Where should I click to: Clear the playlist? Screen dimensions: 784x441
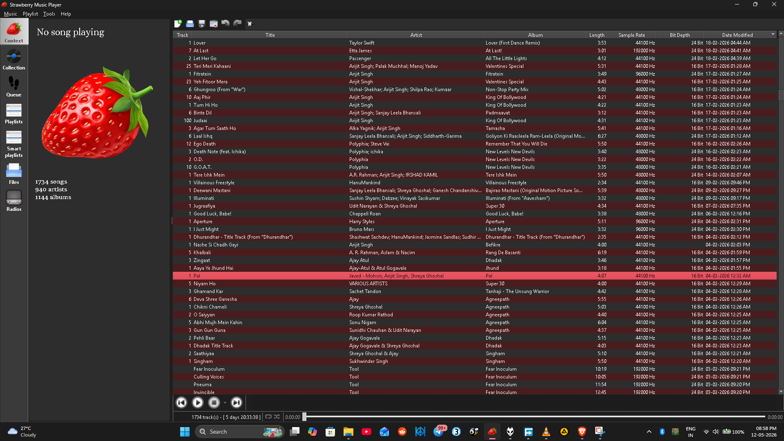(214, 24)
